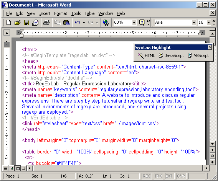Open the Format menu
The width and height of the screenshot is (218, 181).
point(61,13)
